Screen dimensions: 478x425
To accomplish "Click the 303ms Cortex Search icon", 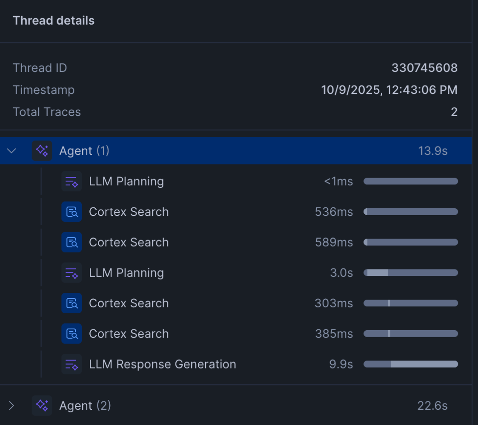I will [71, 303].
